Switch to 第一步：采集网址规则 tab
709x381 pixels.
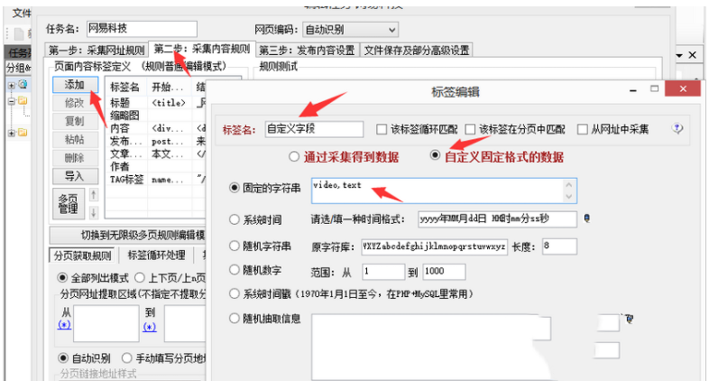pos(97,50)
